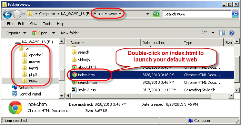Open the Organize toolbar dropdown

(16, 33)
